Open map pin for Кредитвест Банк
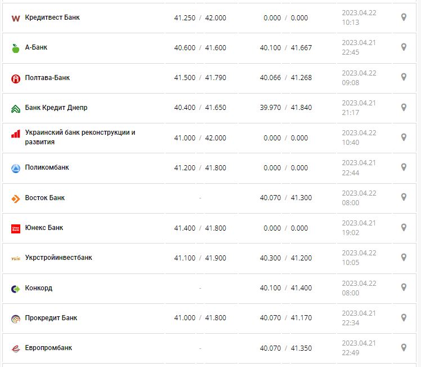This screenshot has height=367, width=421. tap(404, 17)
